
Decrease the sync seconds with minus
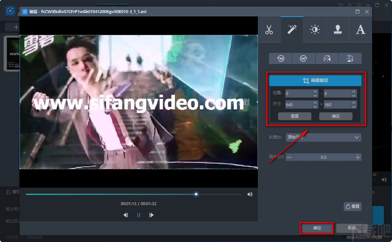(289, 157)
